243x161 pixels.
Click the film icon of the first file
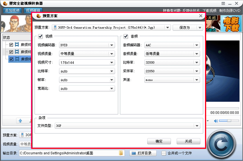(x=17, y=45)
